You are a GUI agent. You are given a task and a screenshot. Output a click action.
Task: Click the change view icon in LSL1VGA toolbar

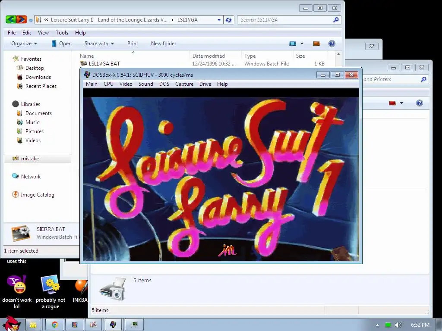pyautogui.click(x=293, y=44)
